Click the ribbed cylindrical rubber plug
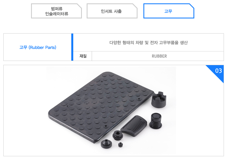The width and height of the screenshot is (227, 161). [x=156, y=121]
